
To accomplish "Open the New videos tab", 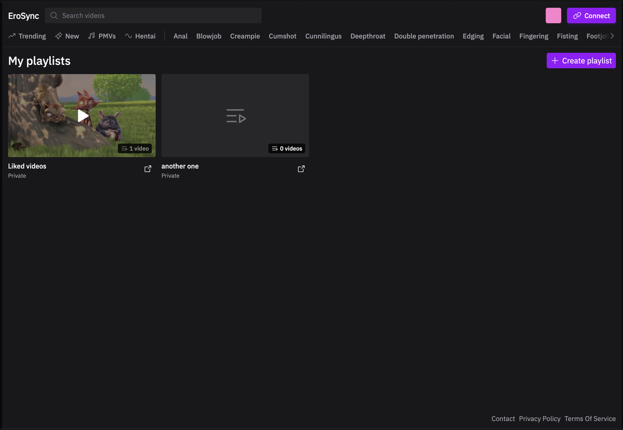I will [x=67, y=36].
